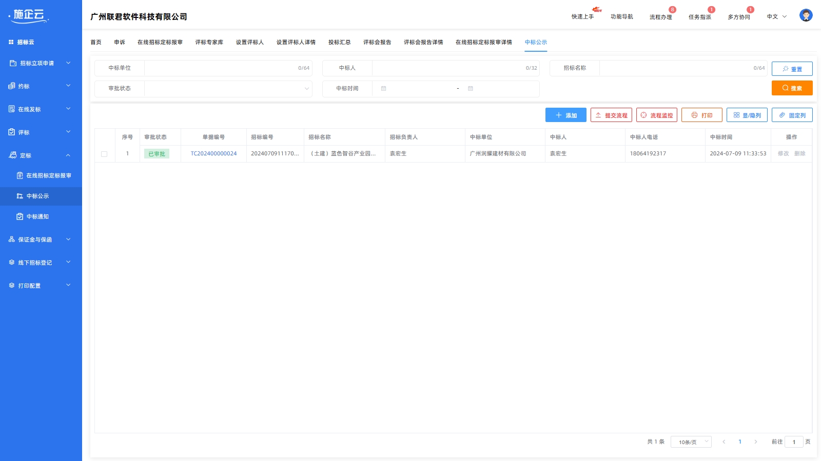The height and width of the screenshot is (461, 821).
Task: Expand the 线下招标登记 menu
Action: 68,263
